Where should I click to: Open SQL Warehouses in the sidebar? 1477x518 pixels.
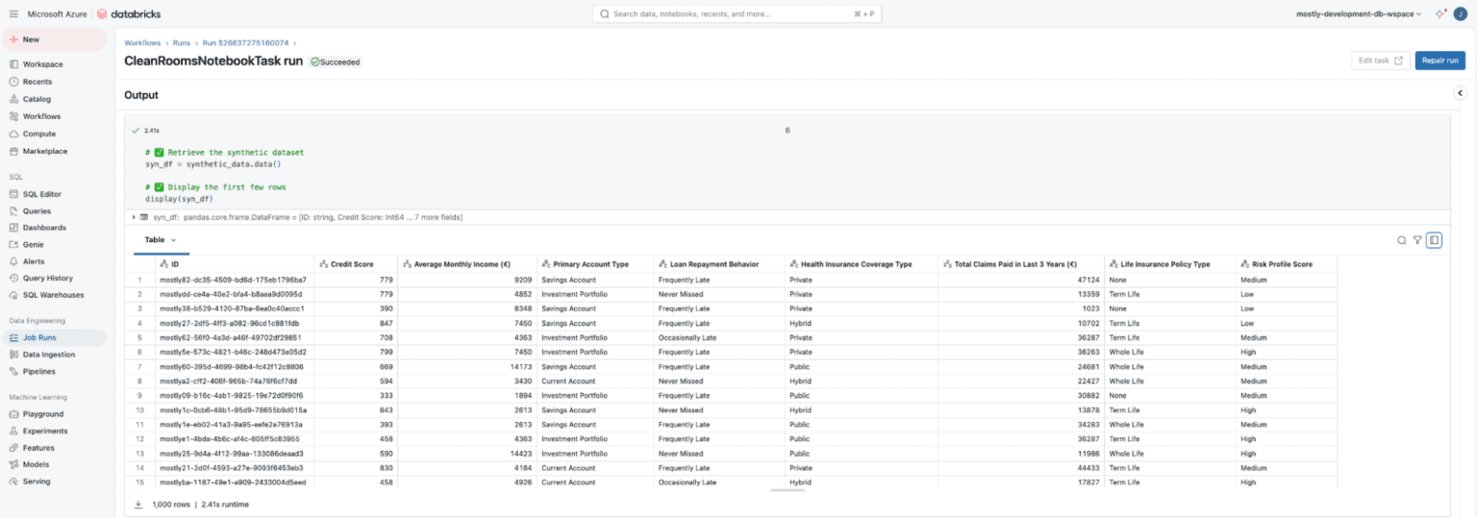pyautogui.click(x=53, y=295)
